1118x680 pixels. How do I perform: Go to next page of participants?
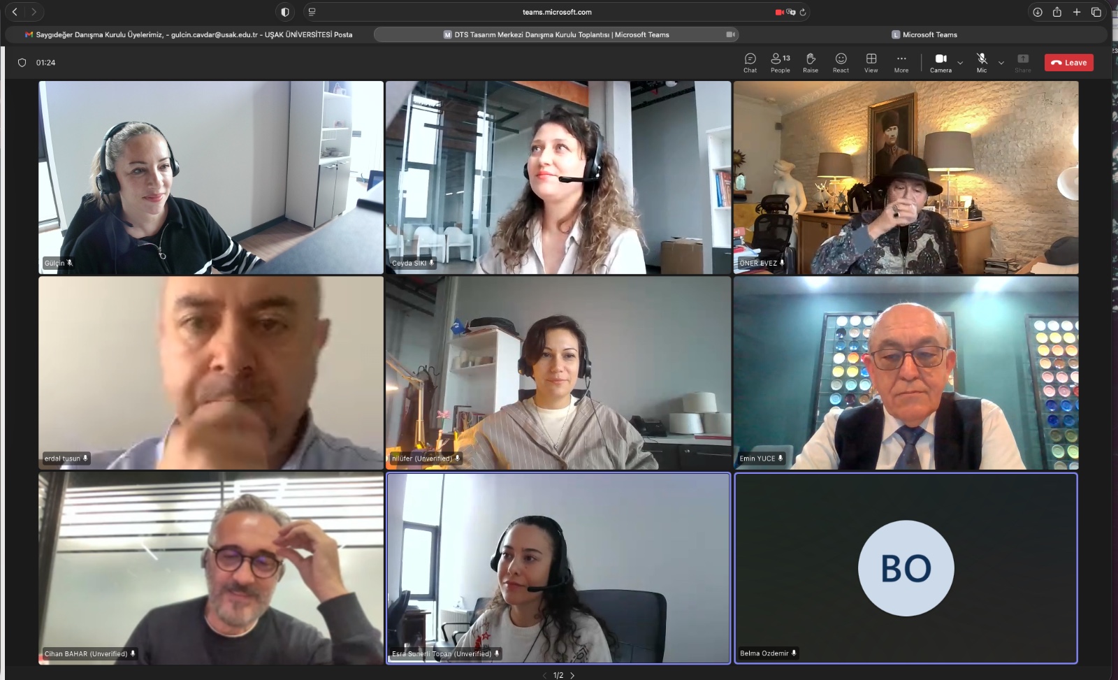click(x=572, y=675)
